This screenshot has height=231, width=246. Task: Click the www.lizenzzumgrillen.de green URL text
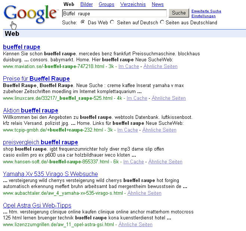click(x=59, y=225)
